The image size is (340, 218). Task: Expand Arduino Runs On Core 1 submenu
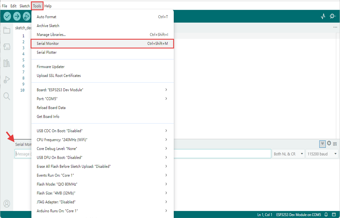[x=102, y=211]
